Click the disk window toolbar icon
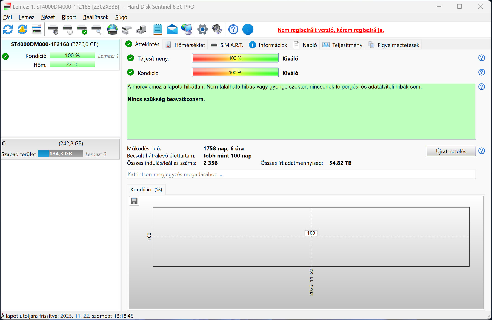Image resolution: width=492 pixels, height=320 pixels. [37, 29]
